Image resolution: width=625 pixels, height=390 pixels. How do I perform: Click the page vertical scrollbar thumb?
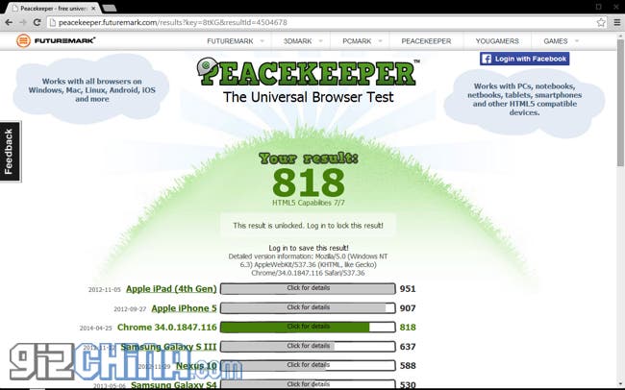click(x=620, y=103)
